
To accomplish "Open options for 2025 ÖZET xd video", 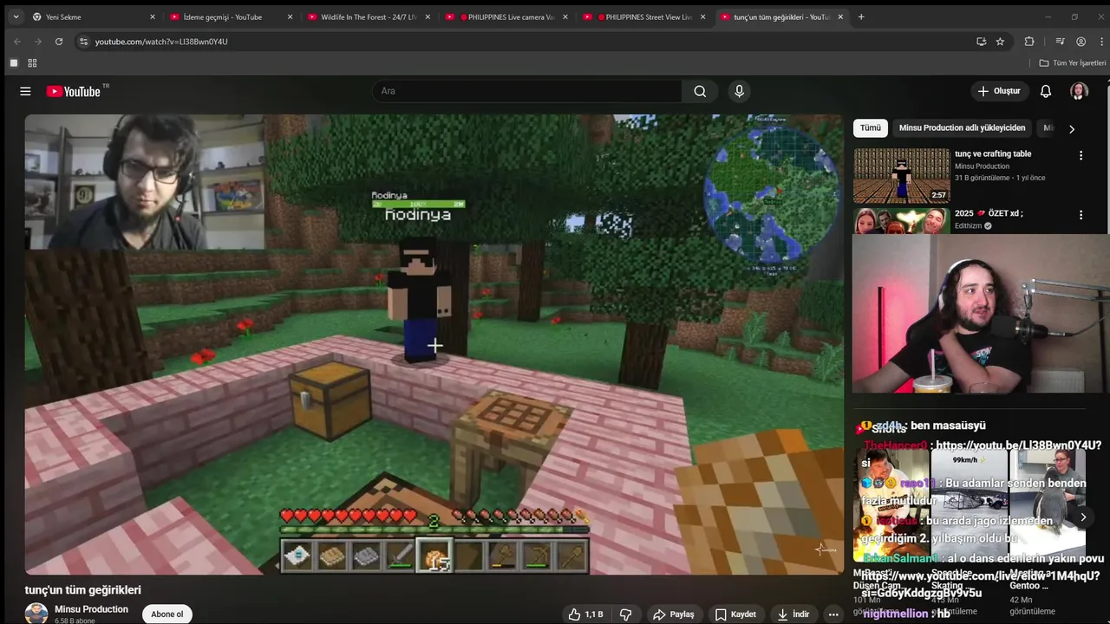I will point(1081,215).
